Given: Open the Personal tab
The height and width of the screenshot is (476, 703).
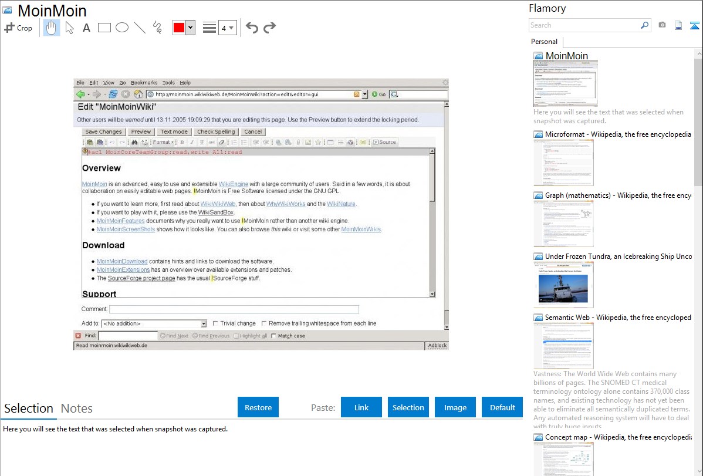Looking at the screenshot, I should [x=544, y=42].
